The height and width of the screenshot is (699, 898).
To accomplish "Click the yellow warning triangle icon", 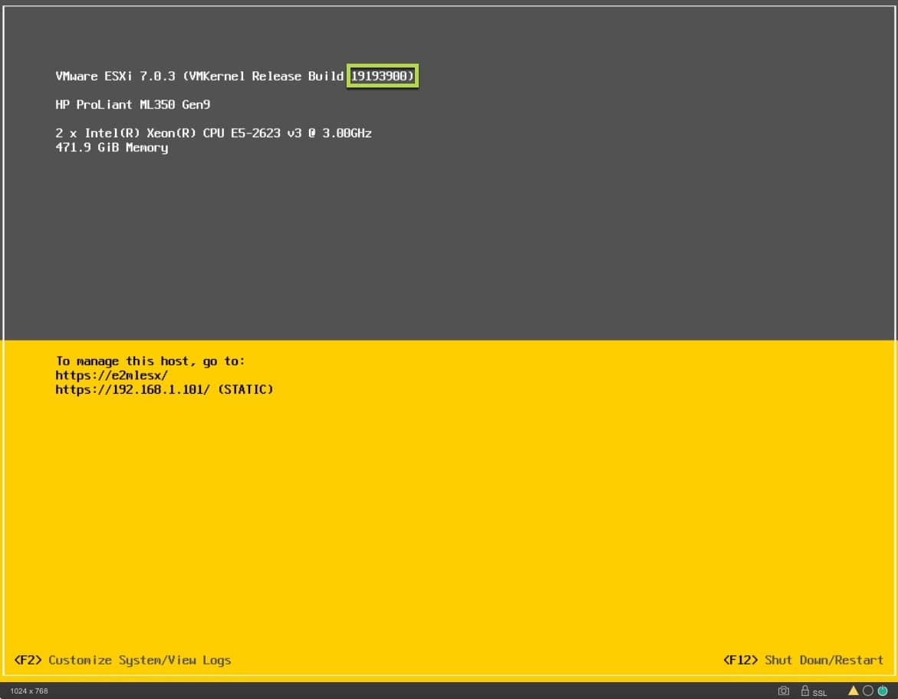I will 854,691.
